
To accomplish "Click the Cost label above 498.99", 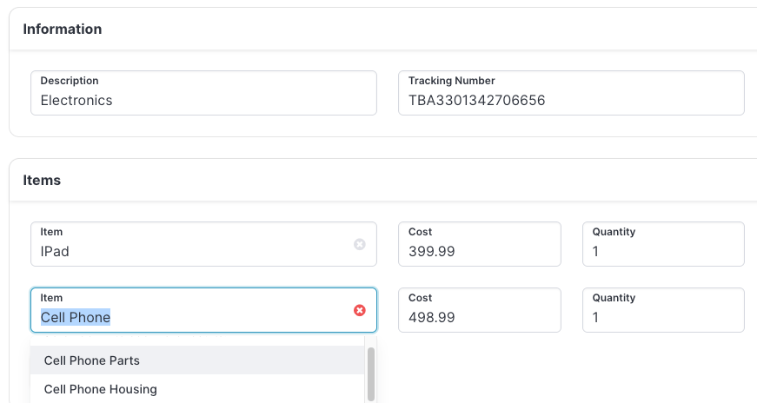I will 420,298.
